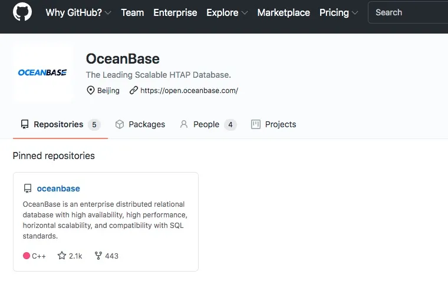Open the https://open.oceanbase.com/ link
The width and height of the screenshot is (448, 281).
[x=189, y=91]
